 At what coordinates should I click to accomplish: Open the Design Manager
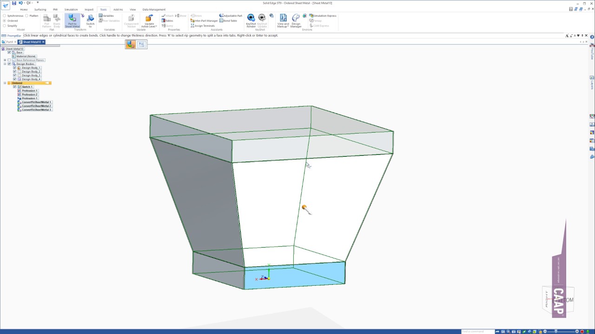click(x=296, y=21)
